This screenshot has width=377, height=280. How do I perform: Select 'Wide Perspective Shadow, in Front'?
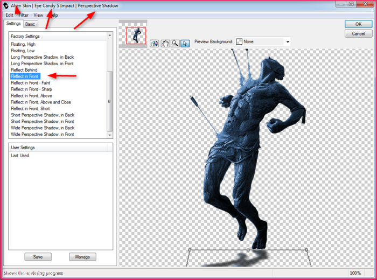(x=43, y=135)
